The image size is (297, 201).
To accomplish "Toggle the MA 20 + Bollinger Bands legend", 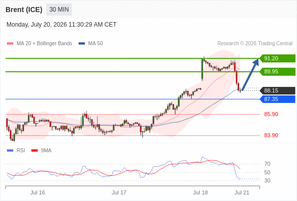I will point(44,44).
